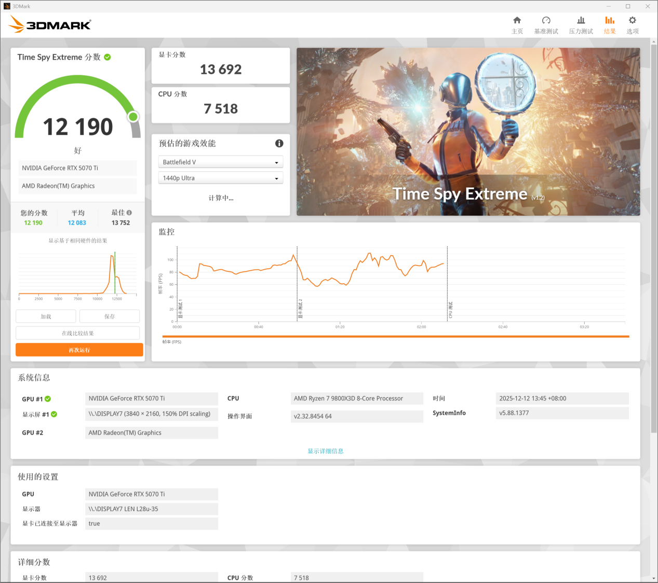658x583 pixels.
Task: Click the Time Spy Extreme banner image
Action: (x=468, y=131)
